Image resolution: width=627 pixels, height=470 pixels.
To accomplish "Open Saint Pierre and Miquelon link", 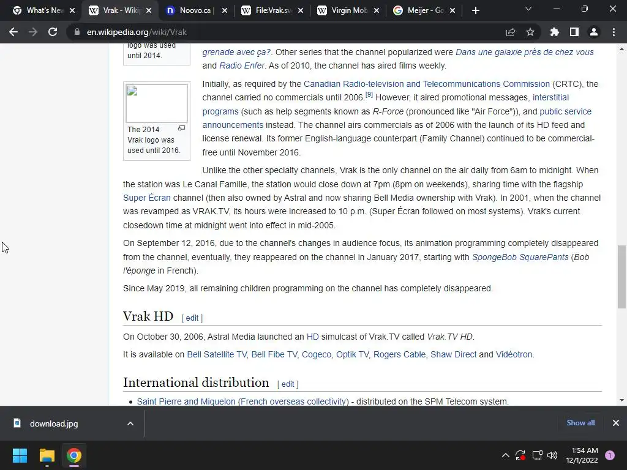I will coord(242,401).
